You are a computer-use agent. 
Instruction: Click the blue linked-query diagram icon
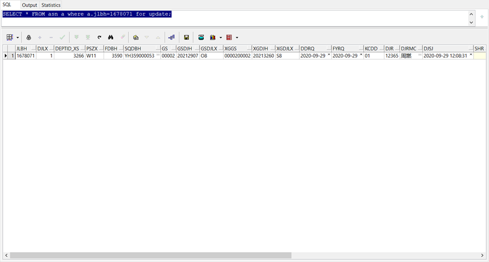coord(171,37)
